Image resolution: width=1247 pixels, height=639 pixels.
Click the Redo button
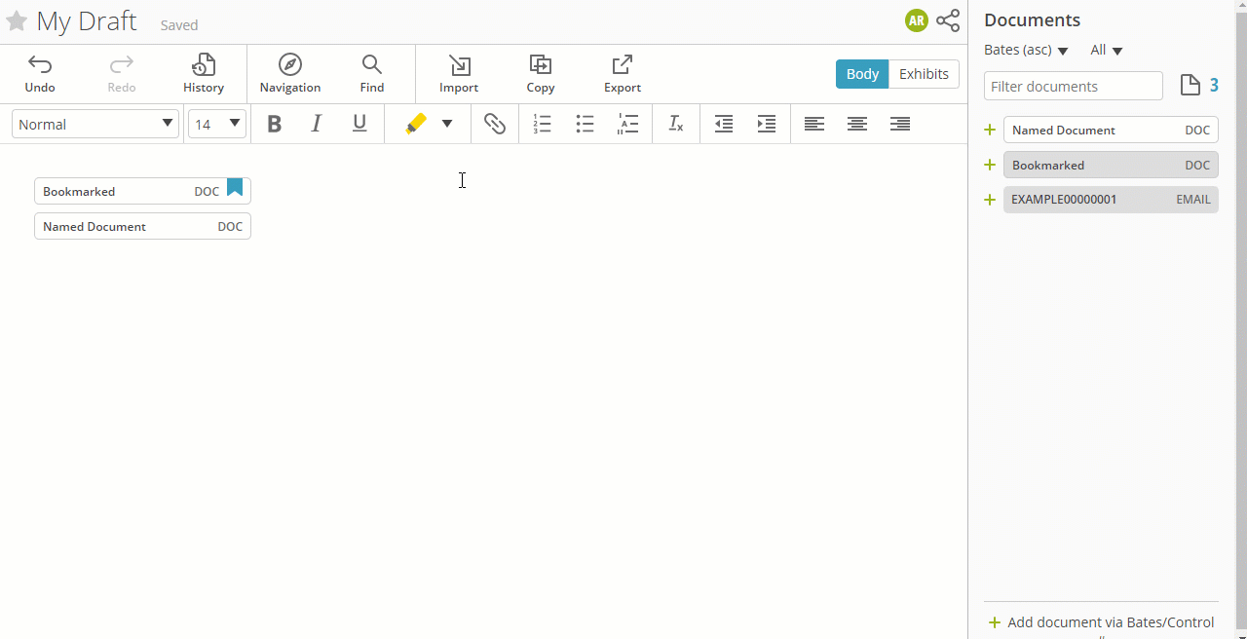point(122,74)
